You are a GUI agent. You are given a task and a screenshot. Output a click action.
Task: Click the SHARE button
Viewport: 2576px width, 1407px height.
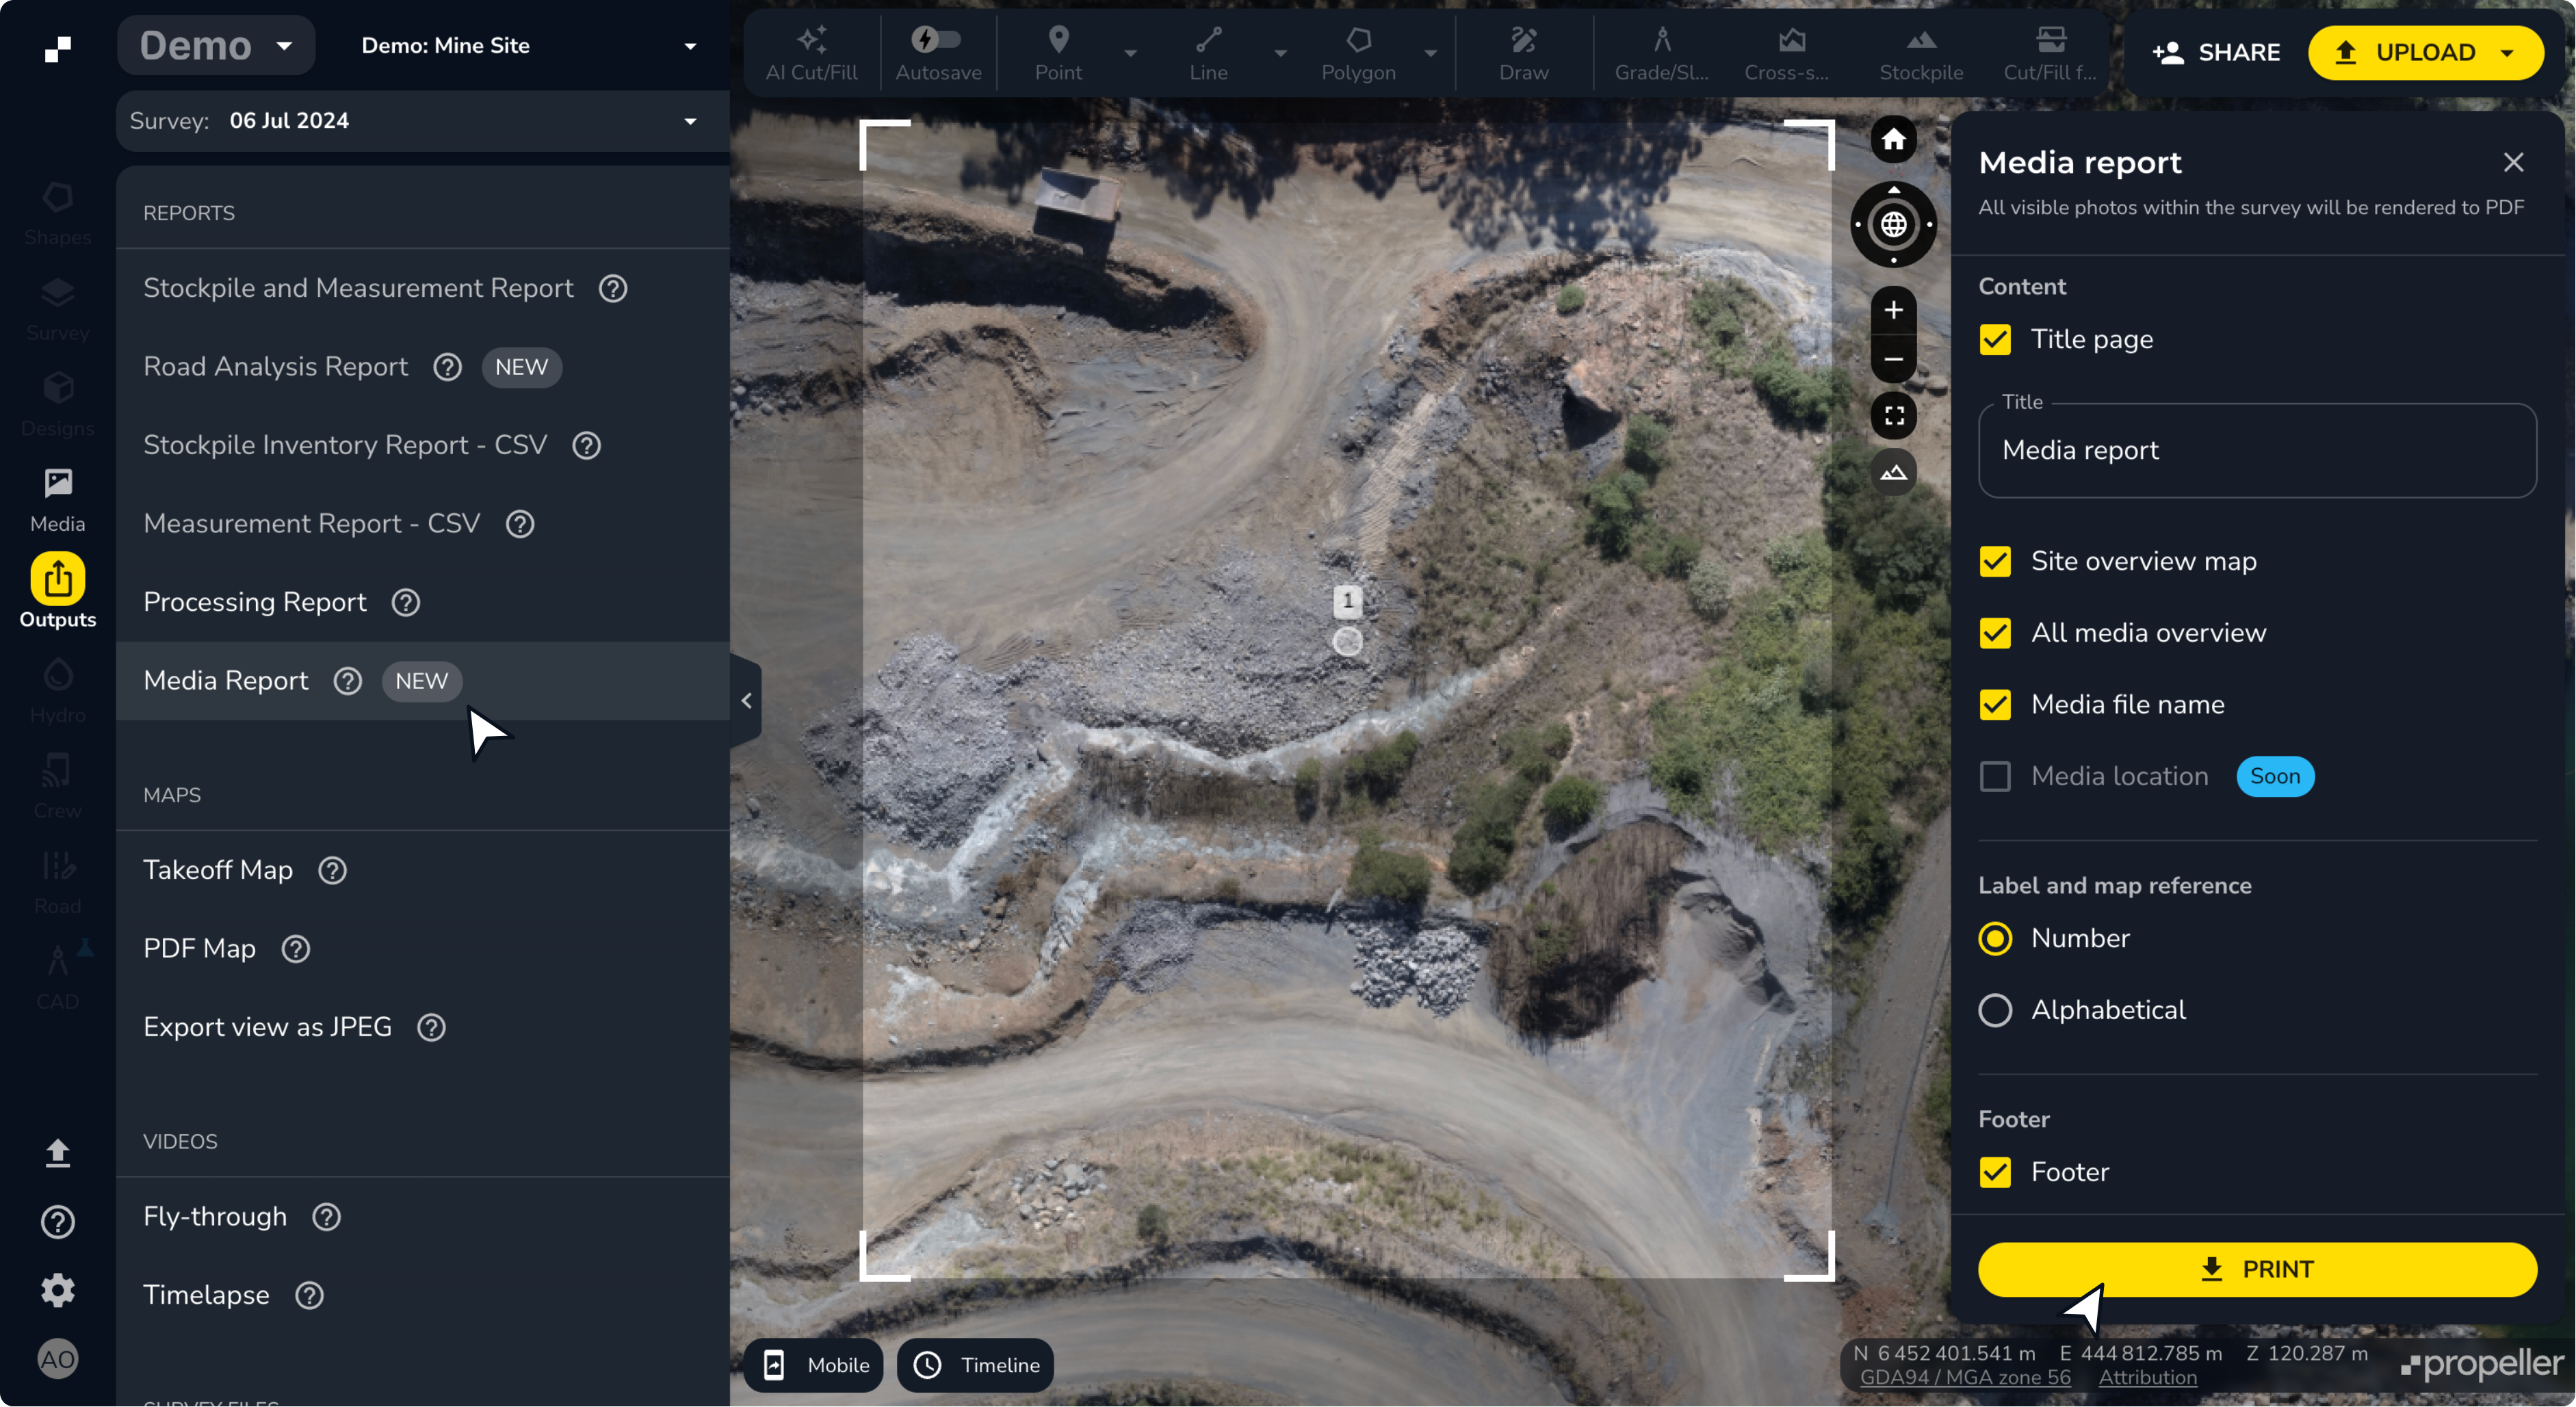tap(2217, 53)
